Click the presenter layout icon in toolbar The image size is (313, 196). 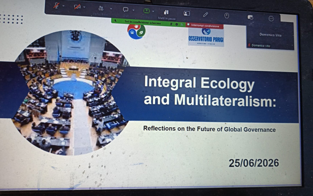point(187,13)
